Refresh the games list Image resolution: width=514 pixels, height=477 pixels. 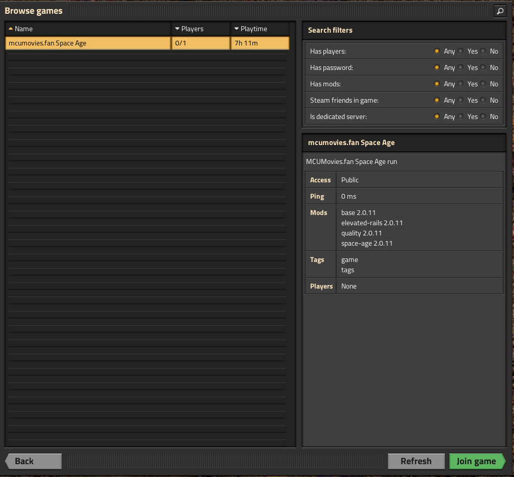(416, 461)
